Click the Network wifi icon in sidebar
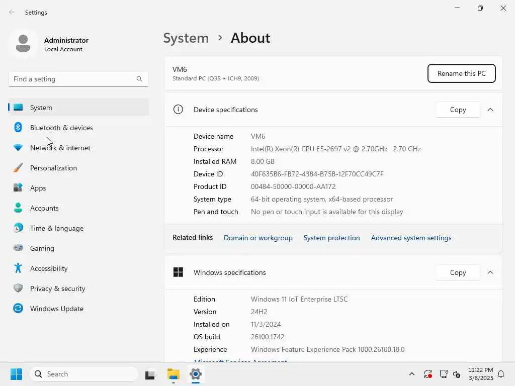The height and width of the screenshot is (386, 515). click(18, 148)
